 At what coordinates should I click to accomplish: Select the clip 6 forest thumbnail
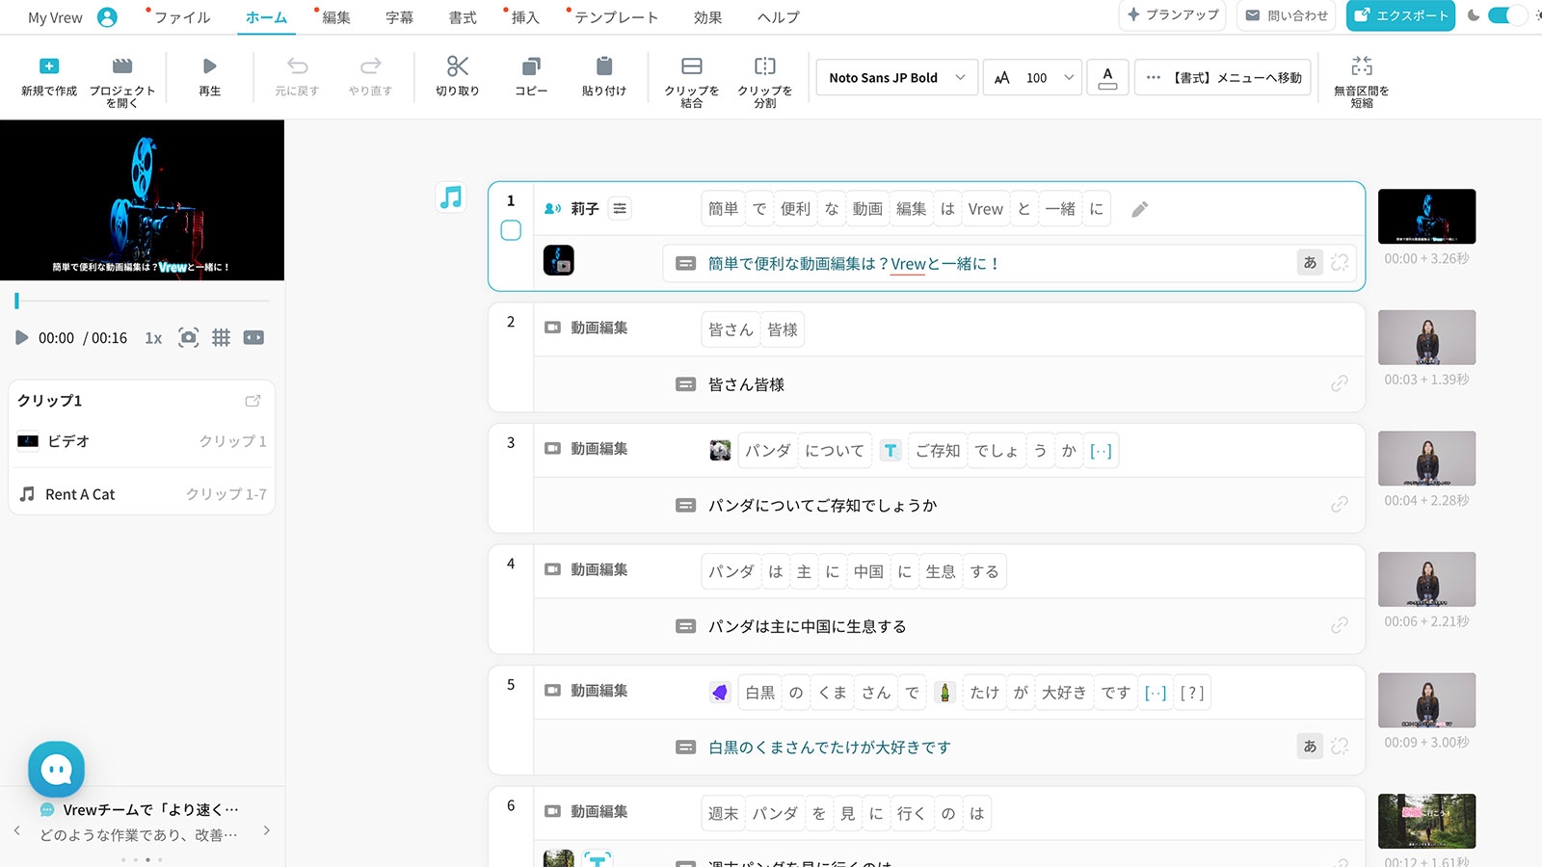[x=1426, y=821]
